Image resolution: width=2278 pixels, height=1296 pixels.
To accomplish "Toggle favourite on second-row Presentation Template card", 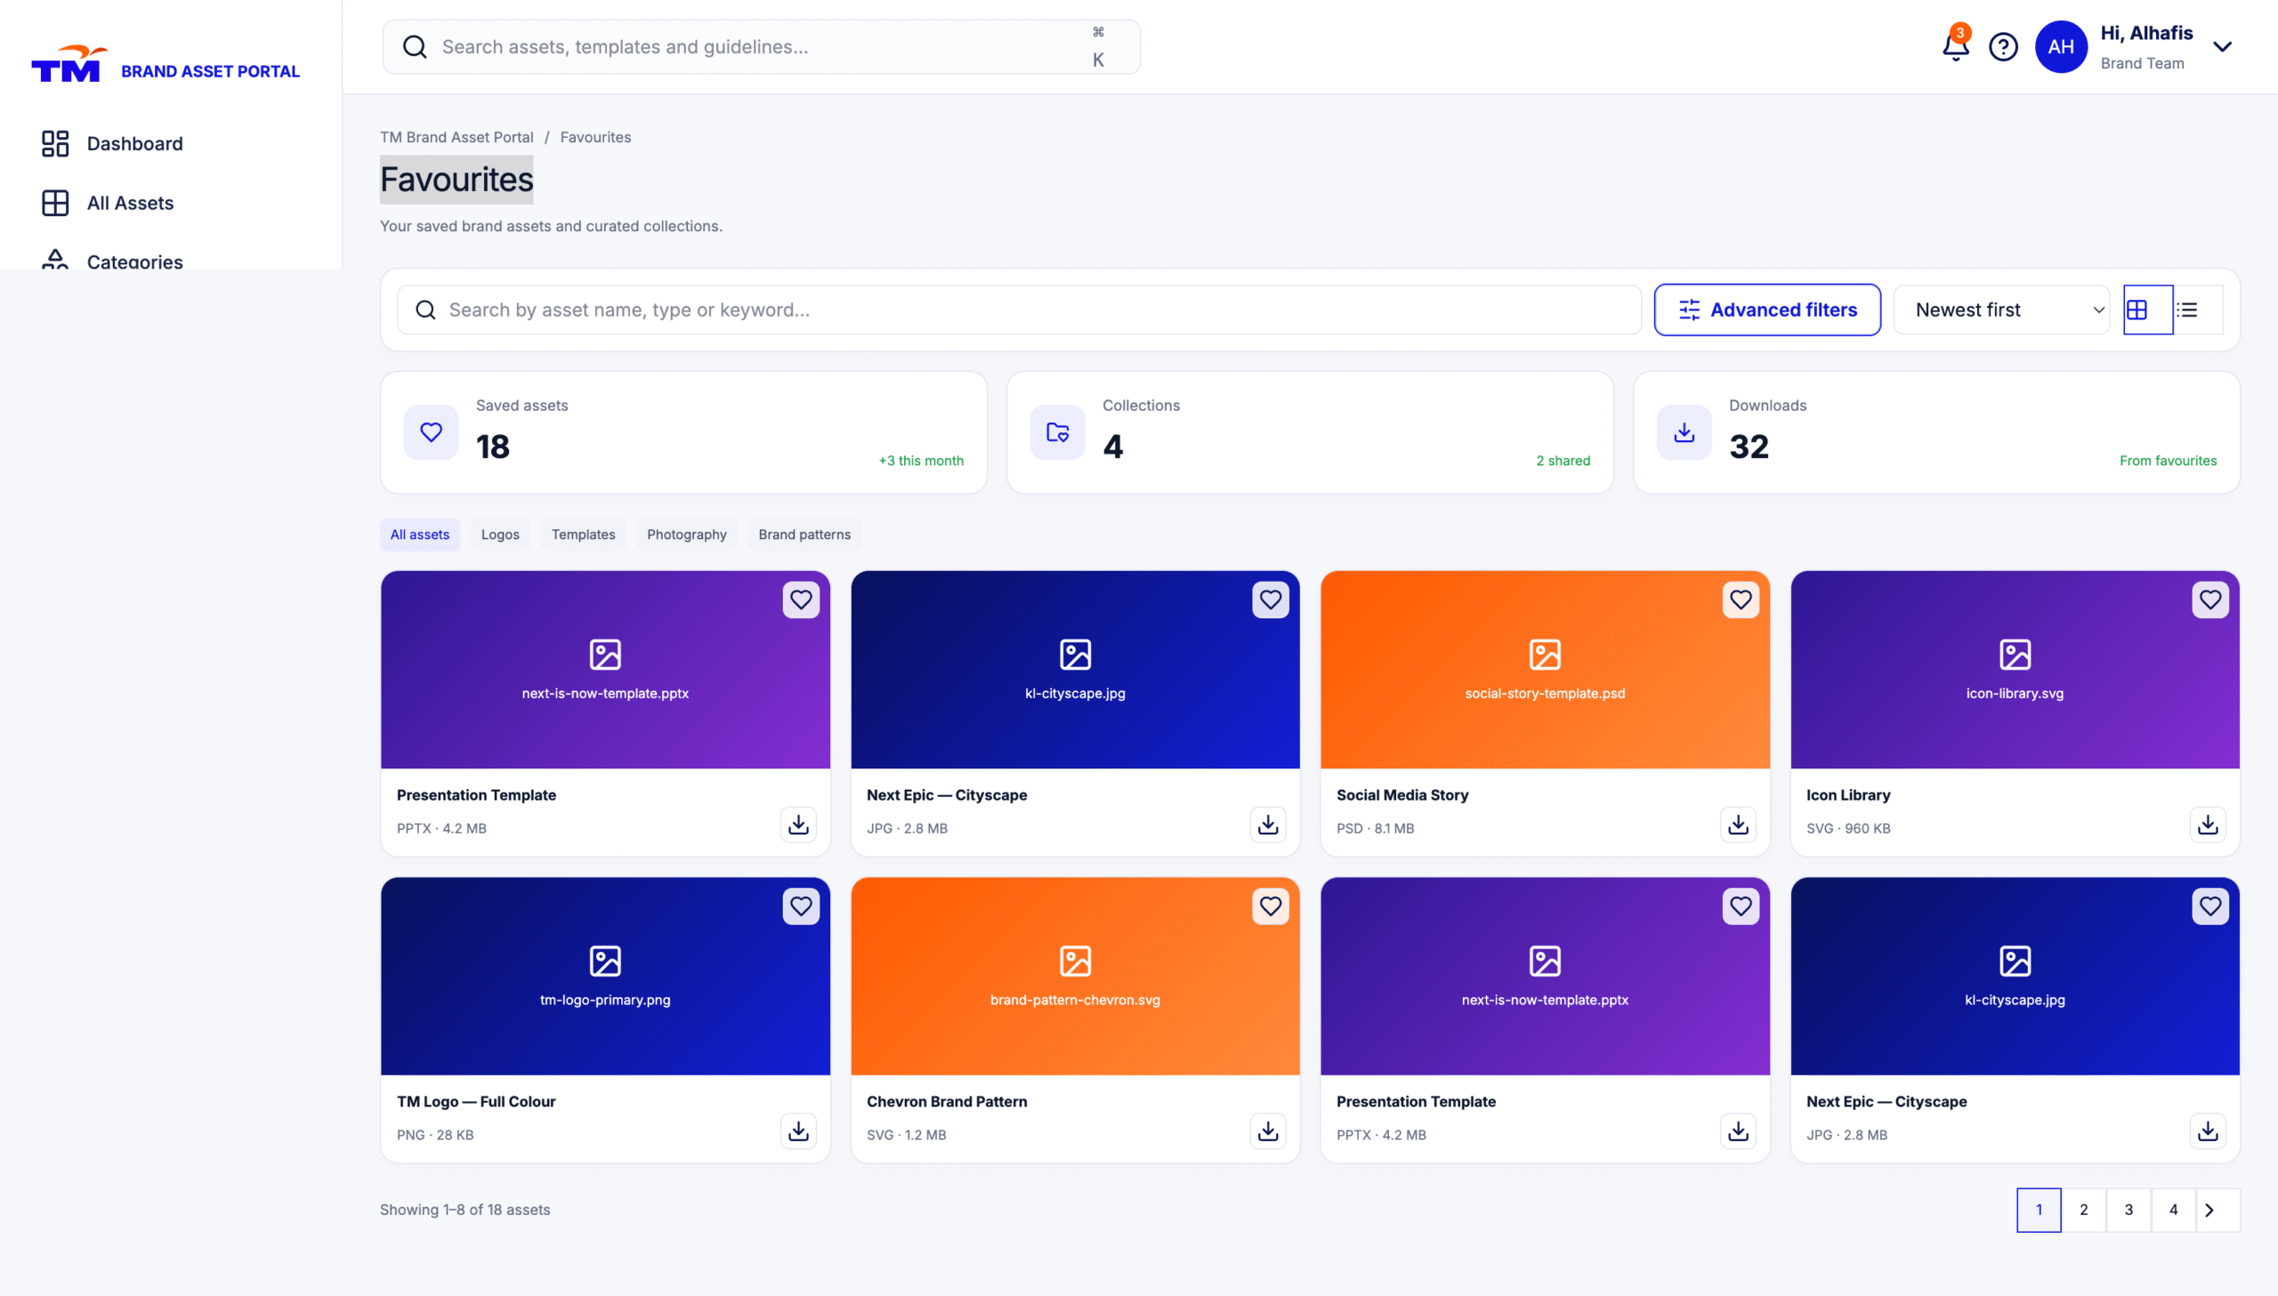I will pos(1741,906).
